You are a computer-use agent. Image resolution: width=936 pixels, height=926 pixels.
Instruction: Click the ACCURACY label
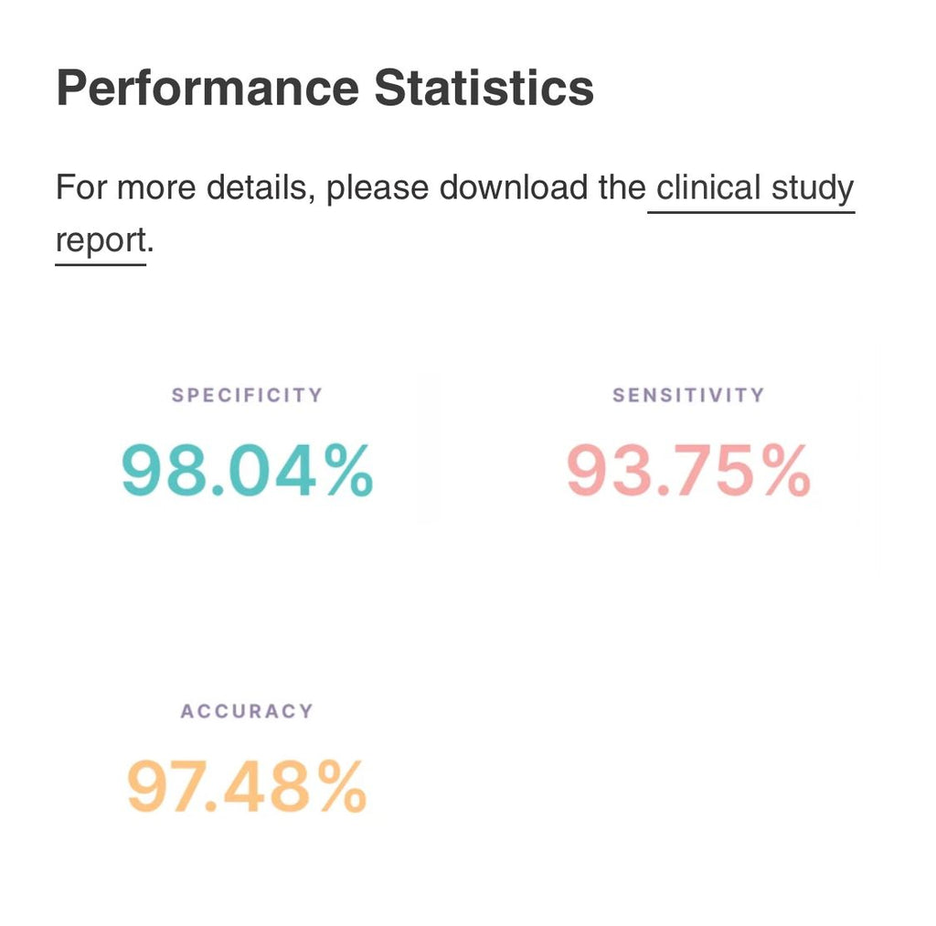[x=247, y=711]
